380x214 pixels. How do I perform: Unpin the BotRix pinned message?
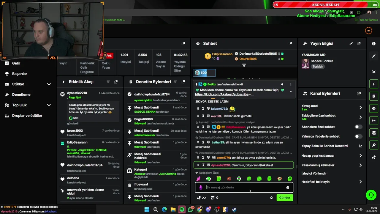[282, 84]
